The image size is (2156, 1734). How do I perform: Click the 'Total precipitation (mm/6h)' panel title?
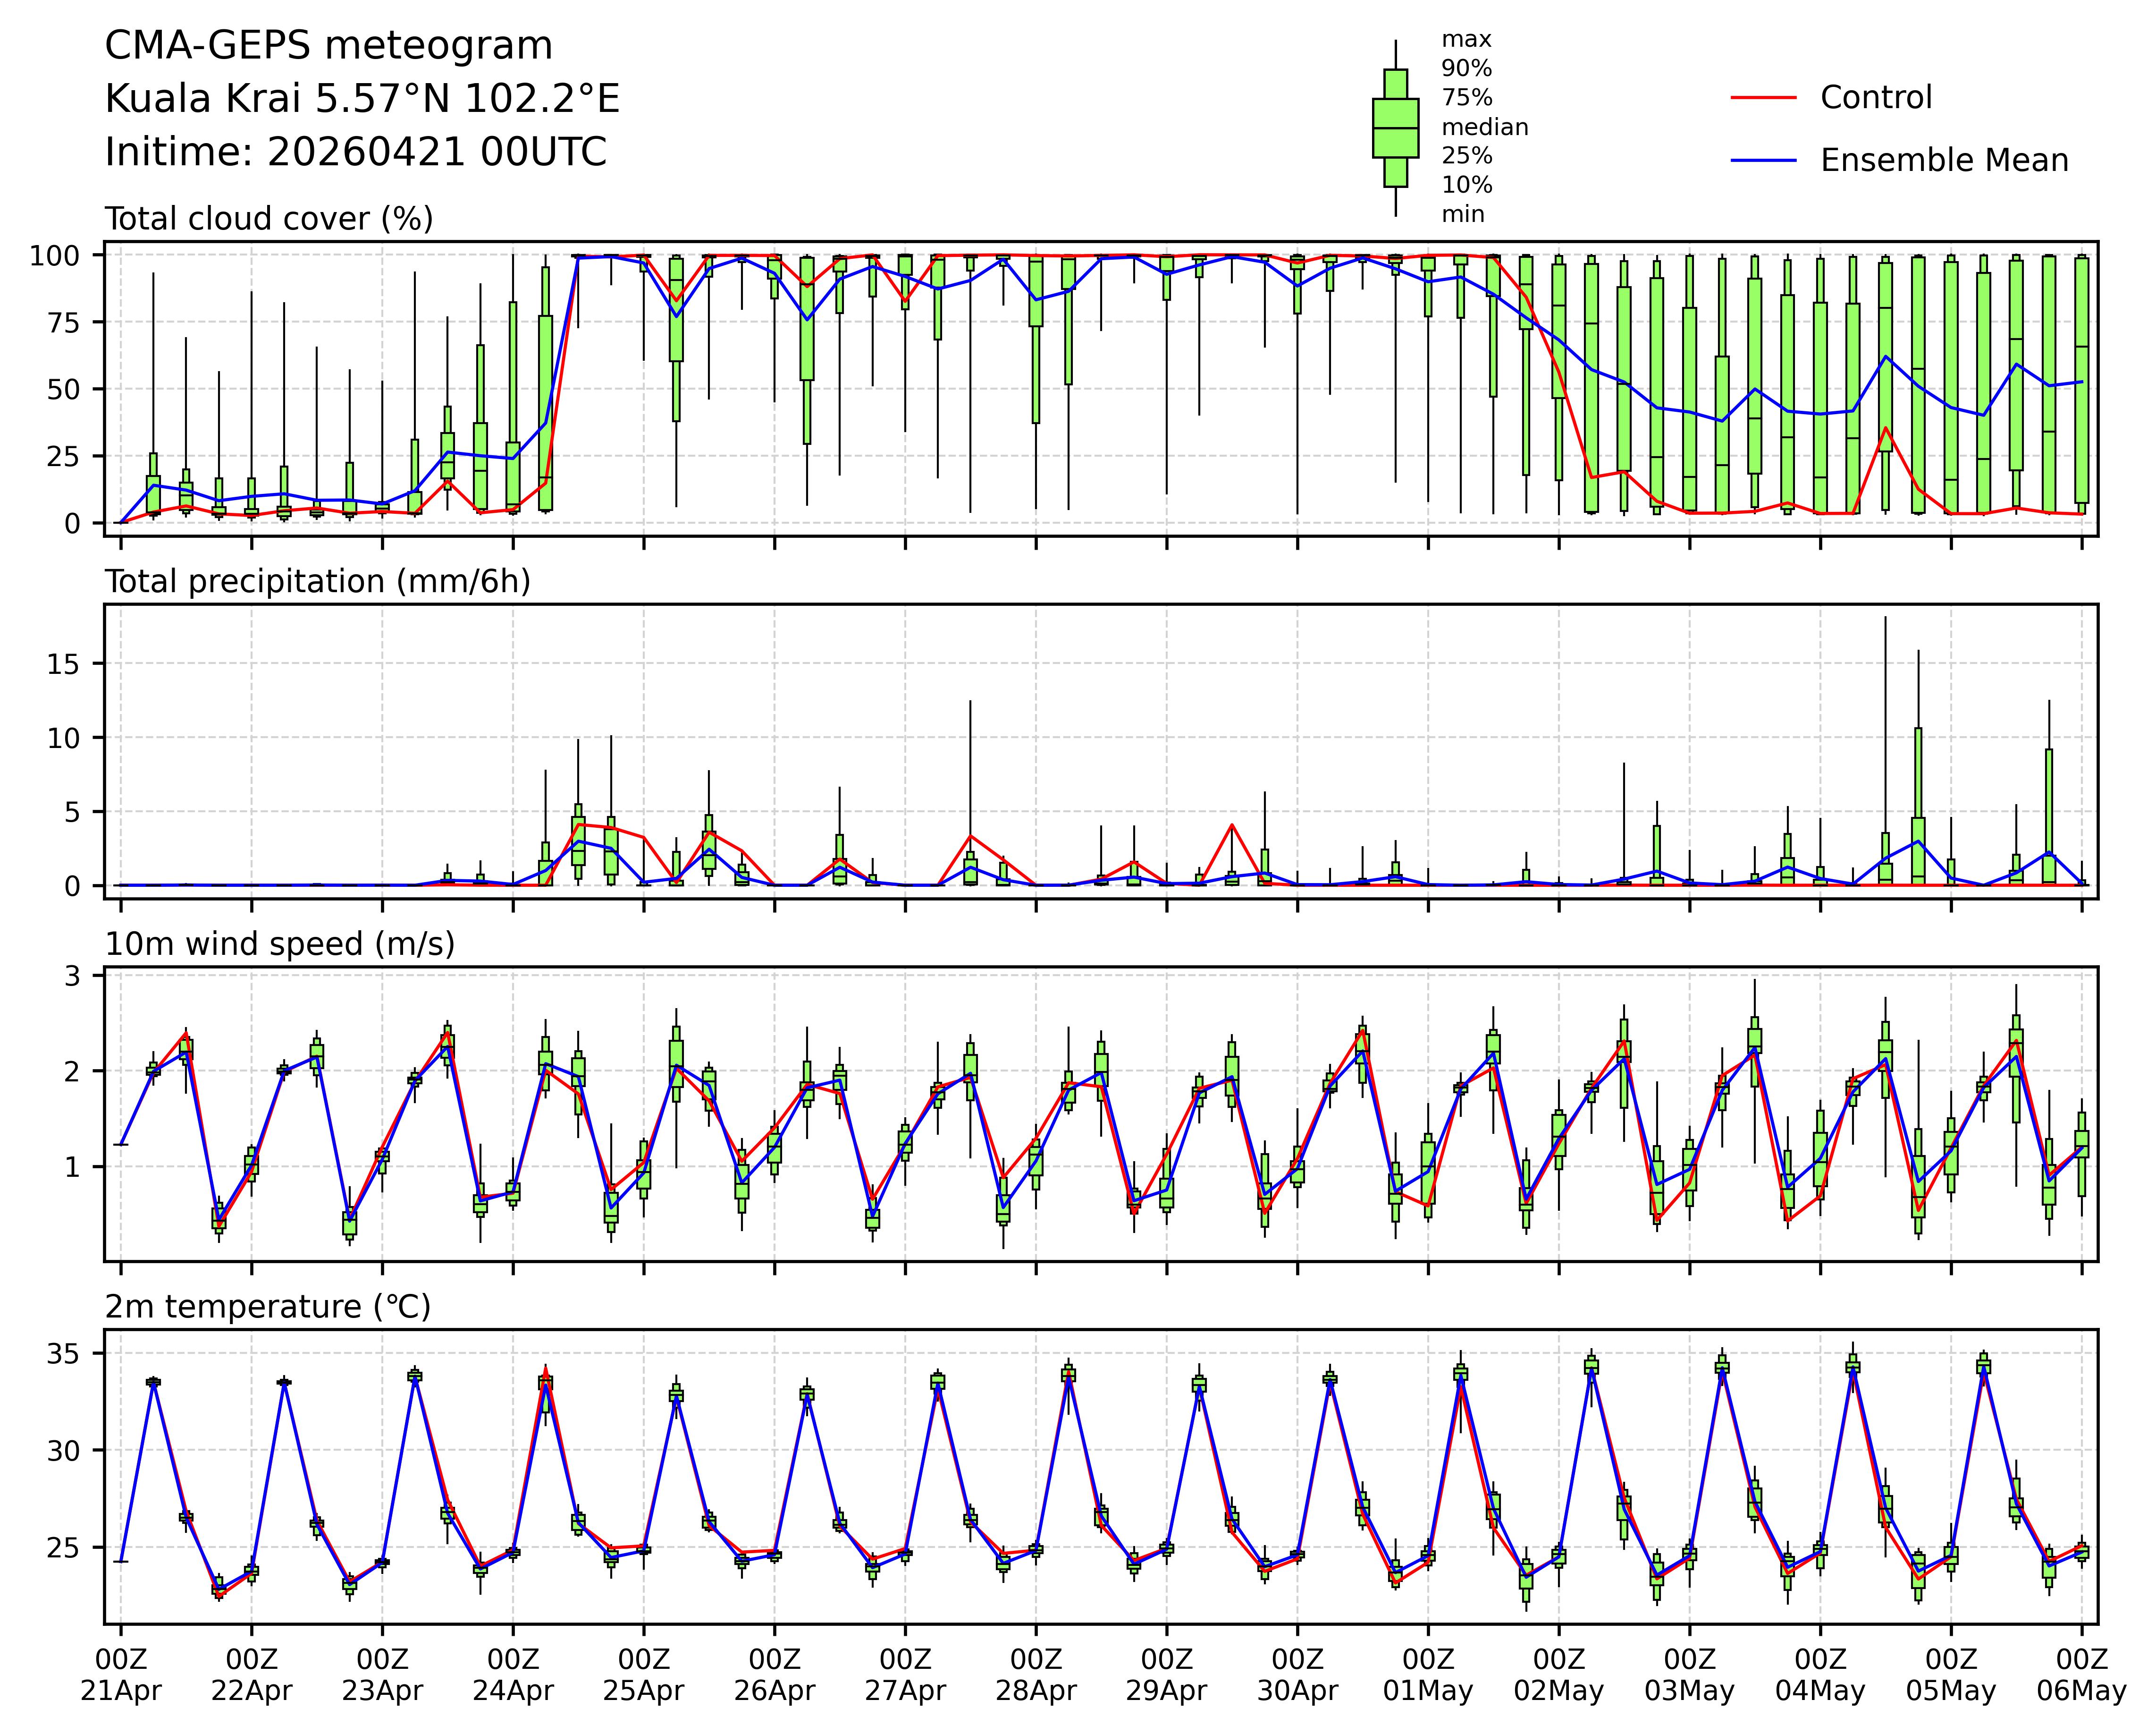317,581
